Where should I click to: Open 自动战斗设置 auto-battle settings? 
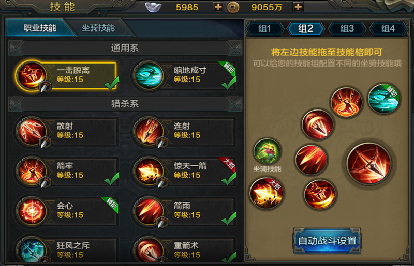tap(327, 241)
